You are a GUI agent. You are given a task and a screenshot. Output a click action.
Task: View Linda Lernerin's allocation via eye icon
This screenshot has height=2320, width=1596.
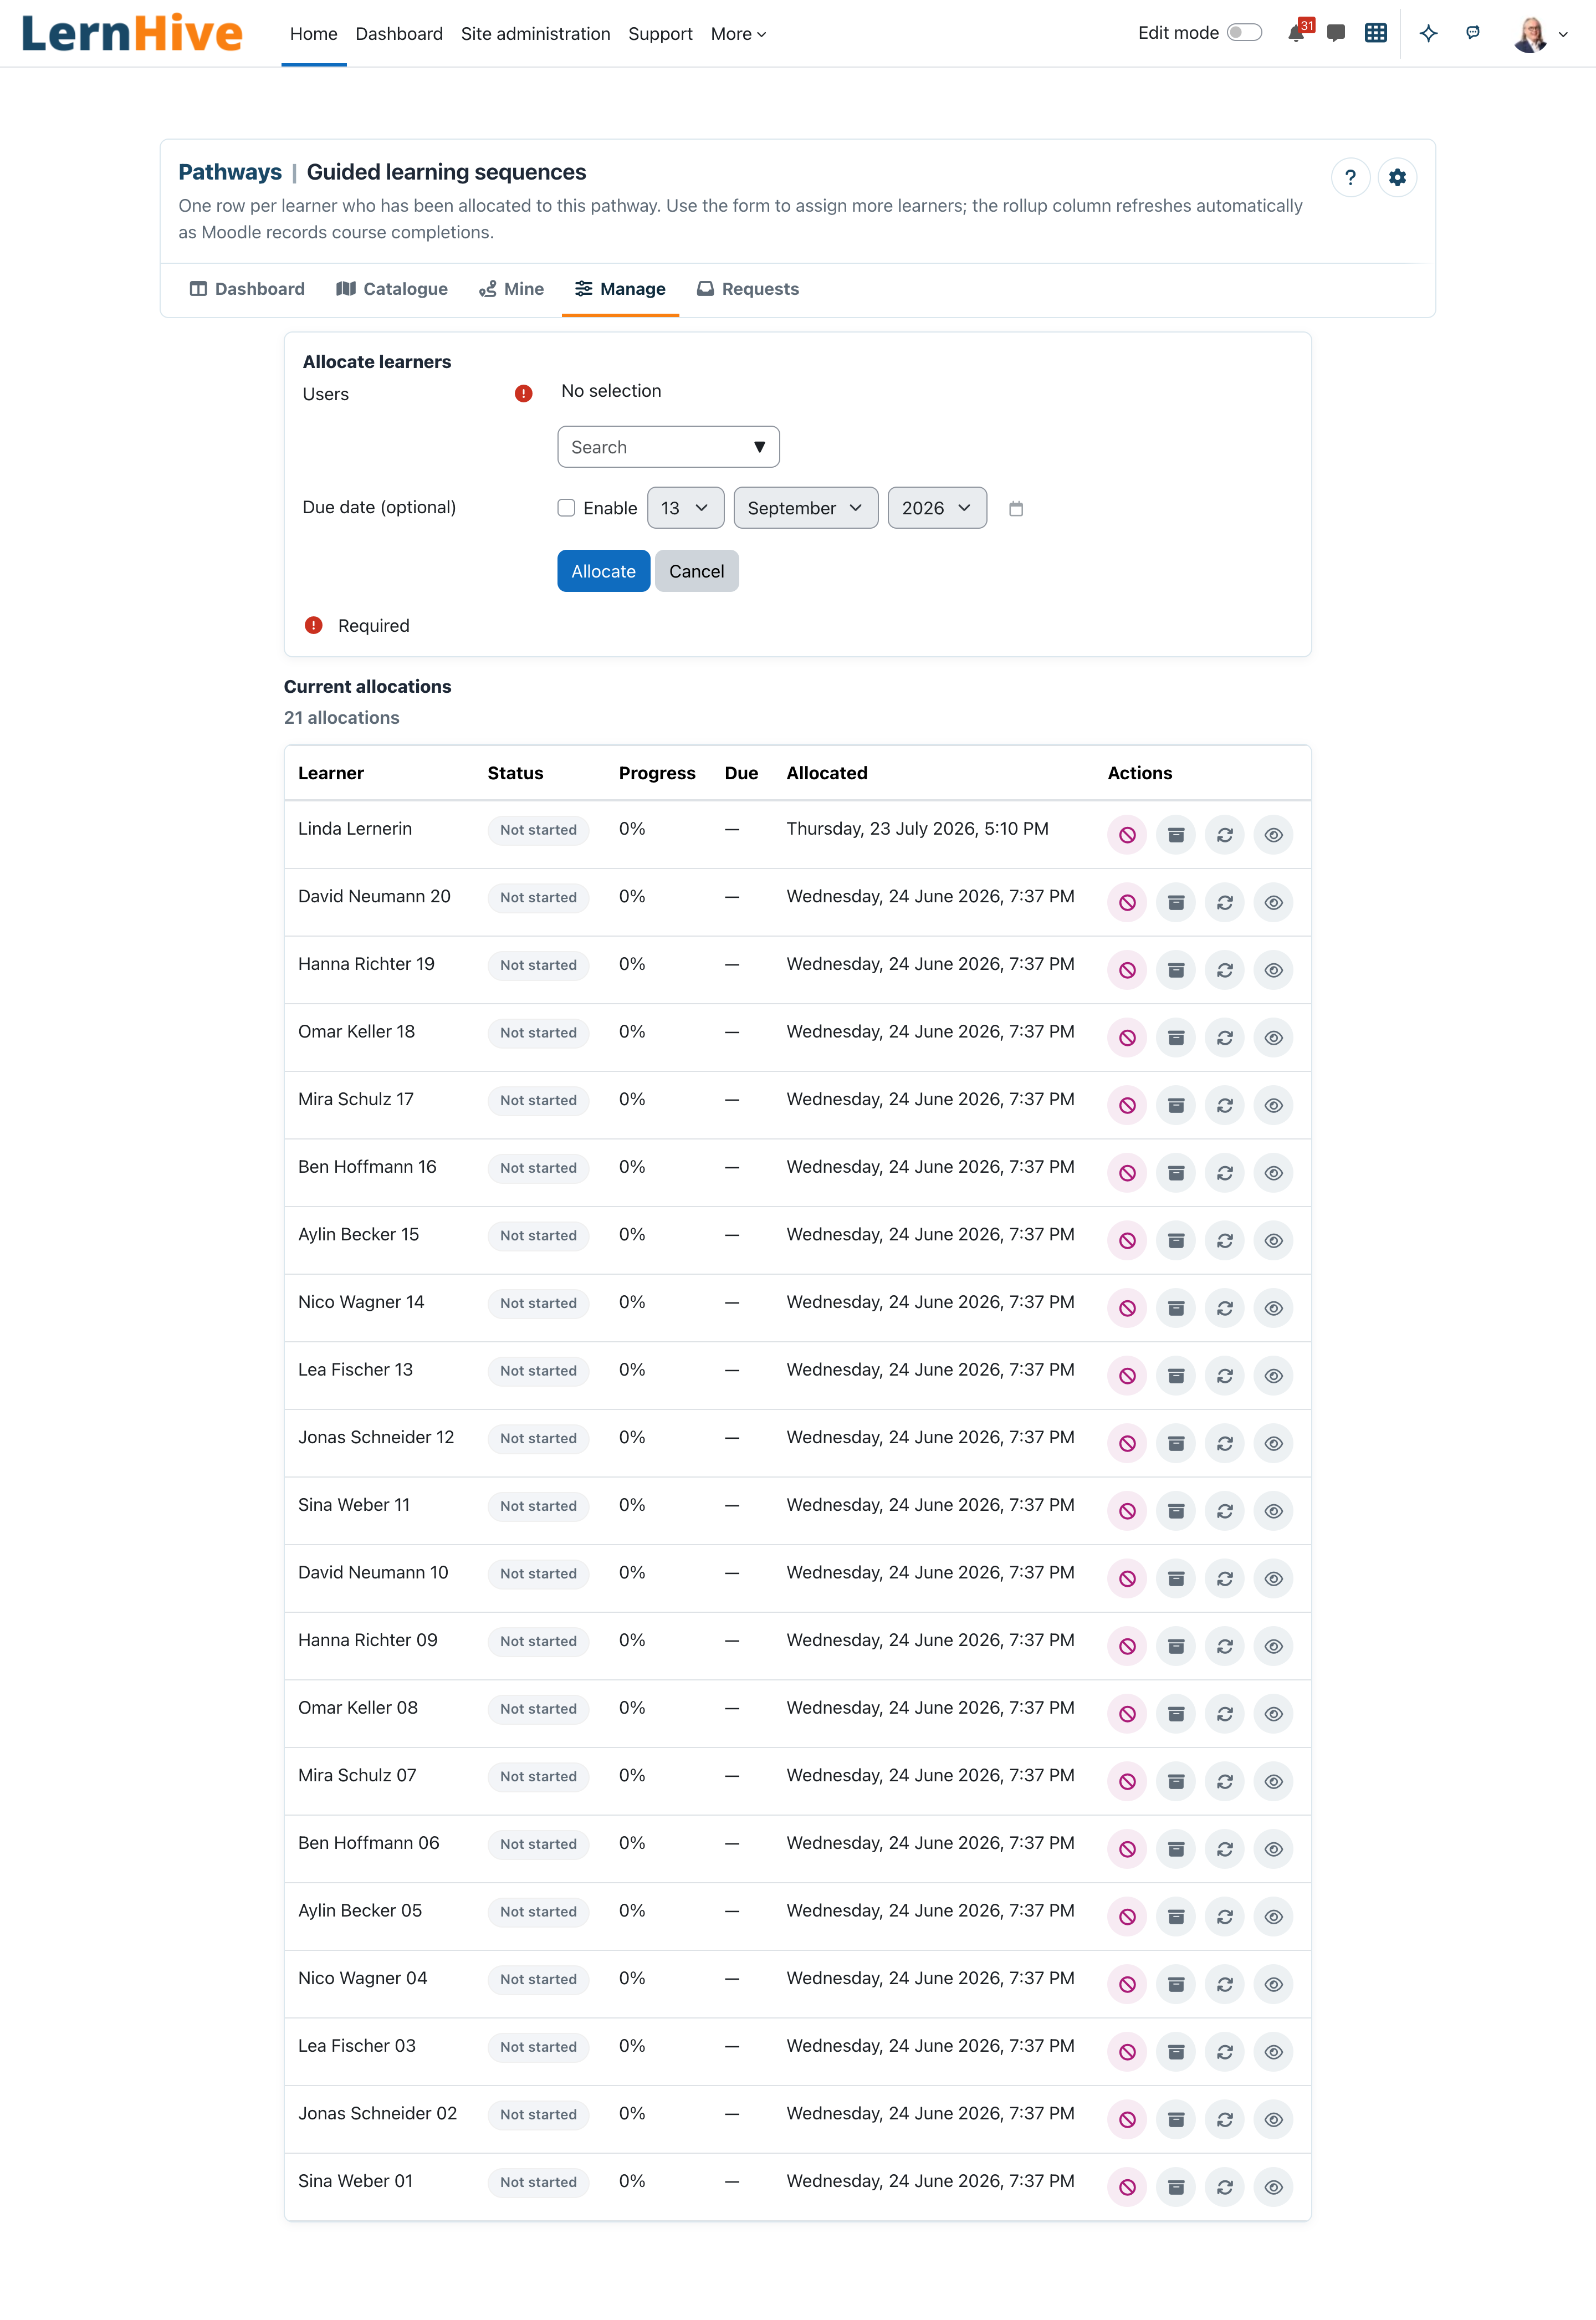point(1273,835)
